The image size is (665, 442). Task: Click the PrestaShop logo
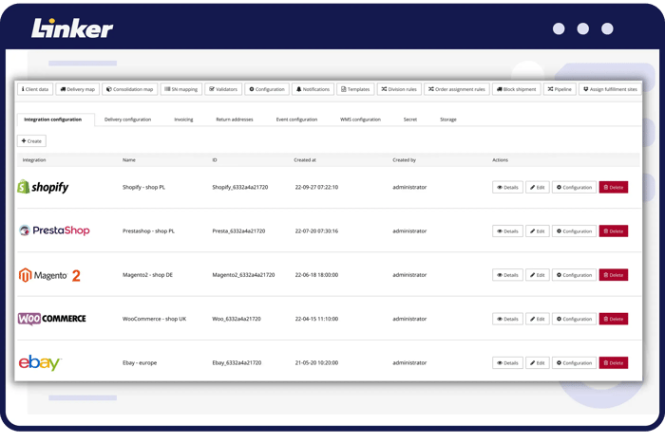[x=54, y=230]
